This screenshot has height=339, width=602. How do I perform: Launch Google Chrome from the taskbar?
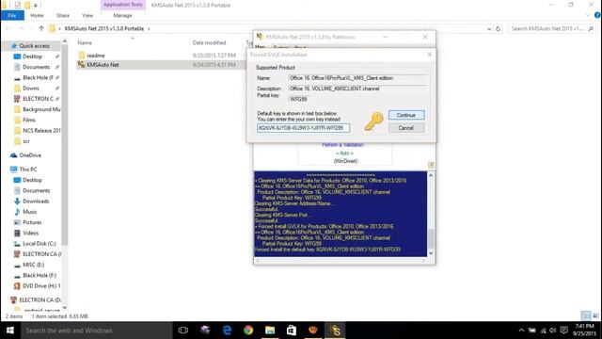pyautogui.click(x=248, y=331)
